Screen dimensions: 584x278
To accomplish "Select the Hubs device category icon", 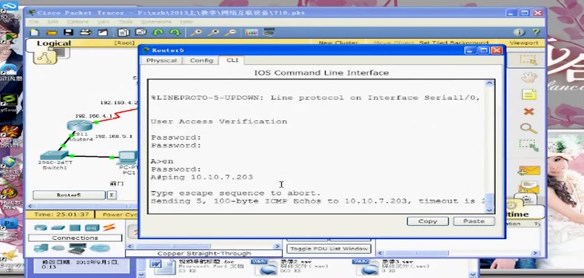I will point(74,227).
